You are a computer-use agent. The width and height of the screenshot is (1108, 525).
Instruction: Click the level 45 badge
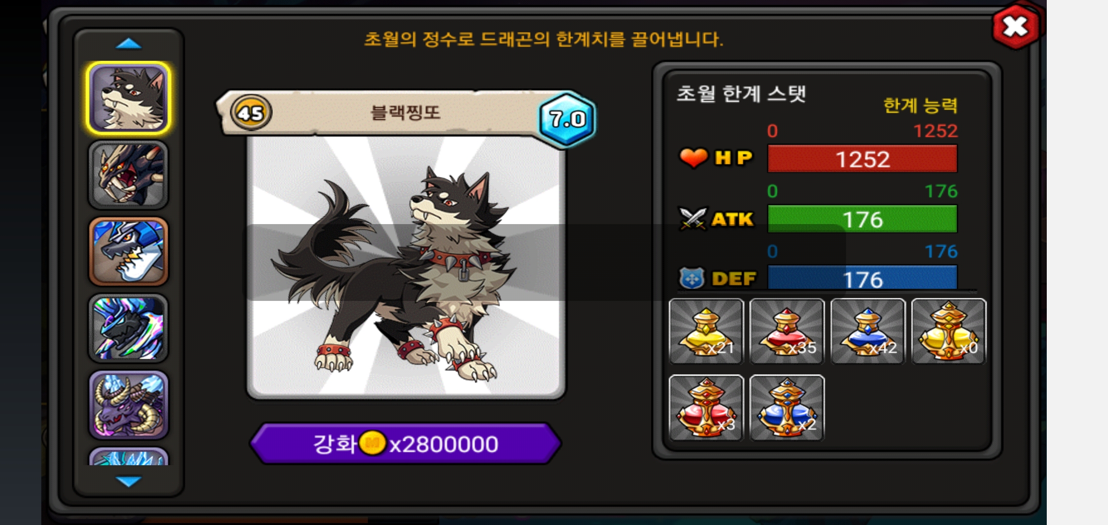[x=251, y=113]
